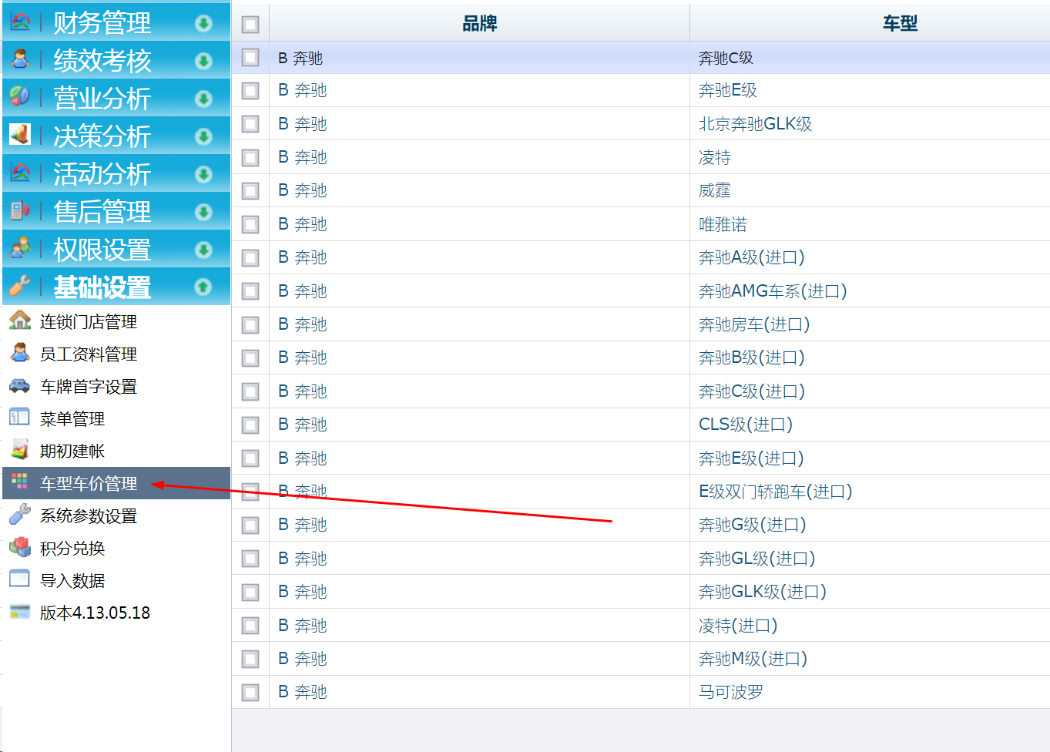Expand the 财务管理 section arrow
Image resolution: width=1050 pixels, height=752 pixels.
pos(203,23)
